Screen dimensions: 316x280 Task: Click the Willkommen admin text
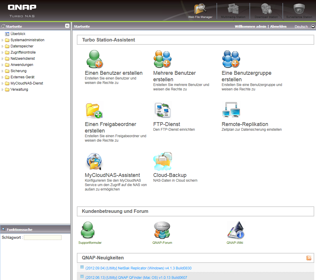(251, 26)
